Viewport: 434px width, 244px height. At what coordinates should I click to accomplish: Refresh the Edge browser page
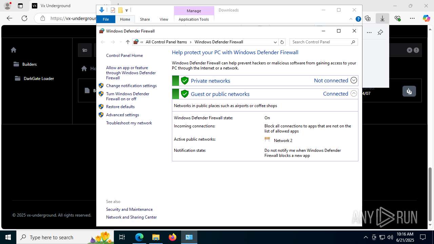(x=24, y=18)
